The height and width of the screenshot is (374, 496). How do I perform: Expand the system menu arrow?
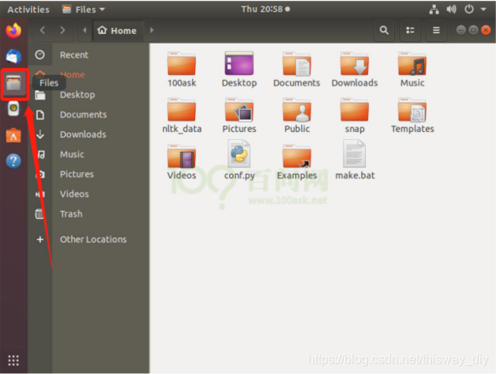(483, 9)
